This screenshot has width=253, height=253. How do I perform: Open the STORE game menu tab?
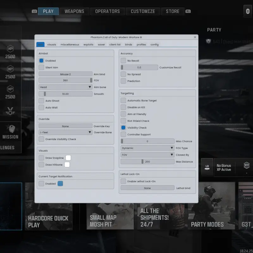coord(173,11)
